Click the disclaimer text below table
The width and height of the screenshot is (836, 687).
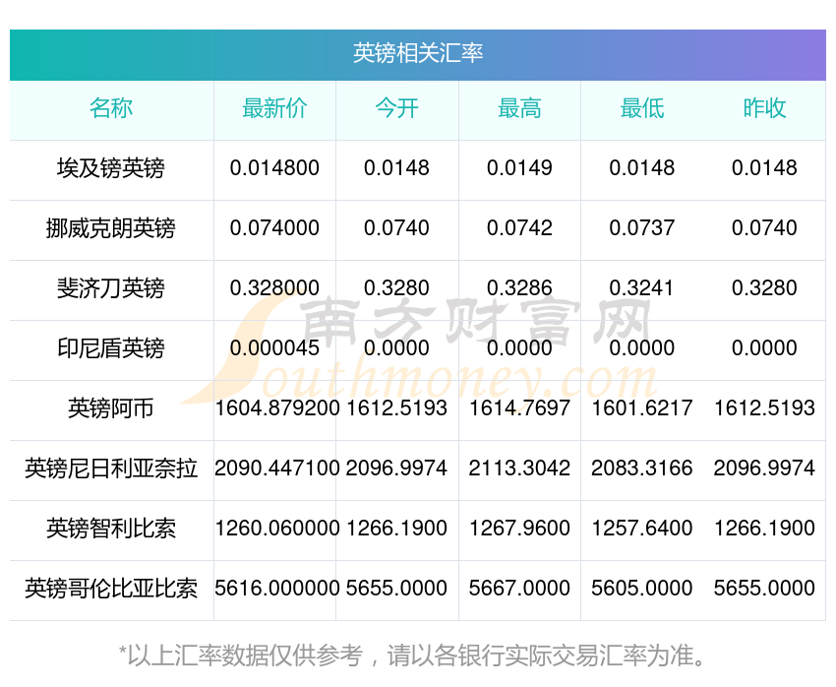(413, 656)
